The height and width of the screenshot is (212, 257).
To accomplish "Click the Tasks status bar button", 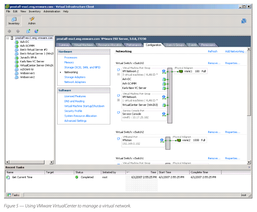I will point(14,195).
